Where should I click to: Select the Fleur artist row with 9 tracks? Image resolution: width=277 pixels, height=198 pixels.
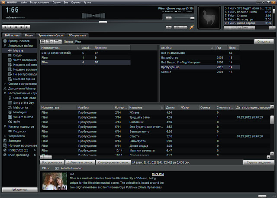tap(86, 58)
